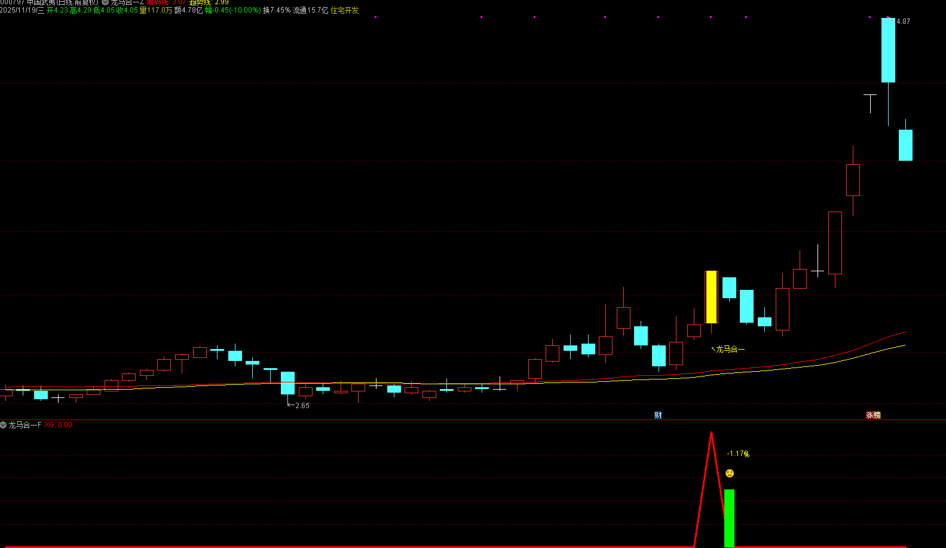Image resolution: width=946 pixels, height=548 pixels.
Task: Click the orange 榜 marker icon
Action: [877, 415]
